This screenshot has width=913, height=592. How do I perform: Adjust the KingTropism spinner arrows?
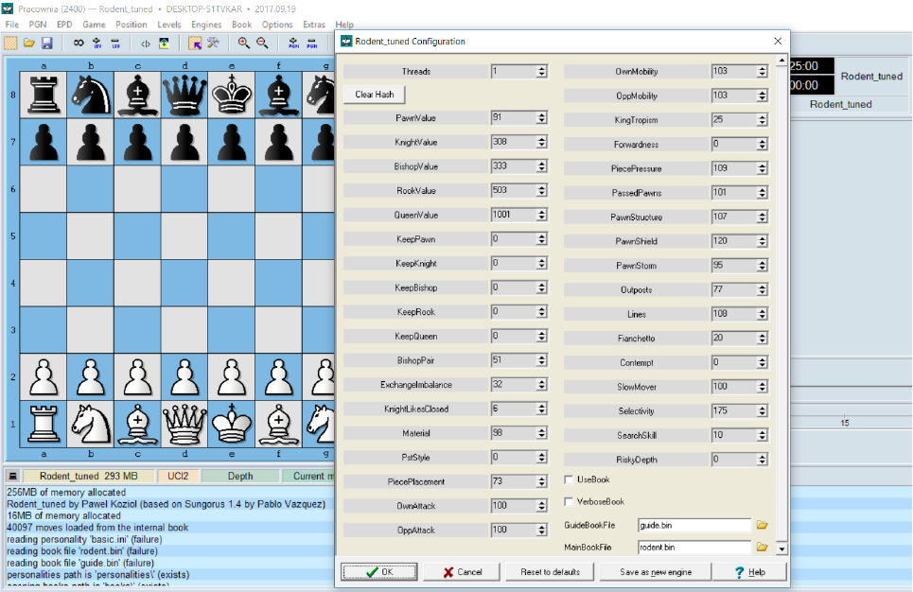click(763, 120)
